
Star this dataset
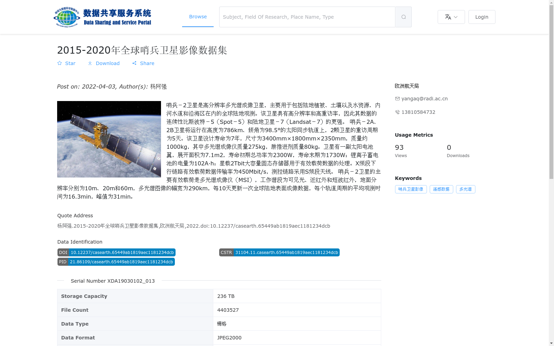click(x=66, y=63)
